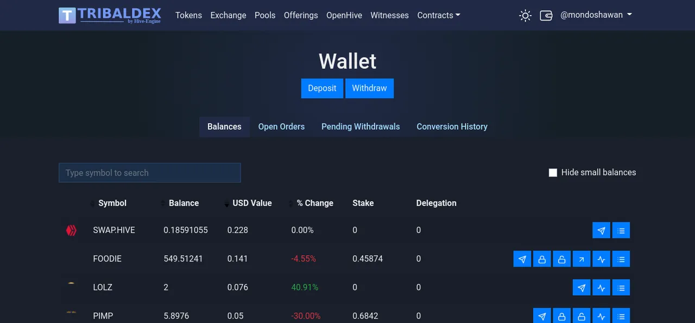Click the Deposit button
Viewport: 695px width, 323px height.
click(x=322, y=88)
